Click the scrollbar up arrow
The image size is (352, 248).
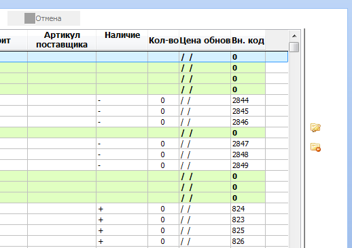point(294,36)
